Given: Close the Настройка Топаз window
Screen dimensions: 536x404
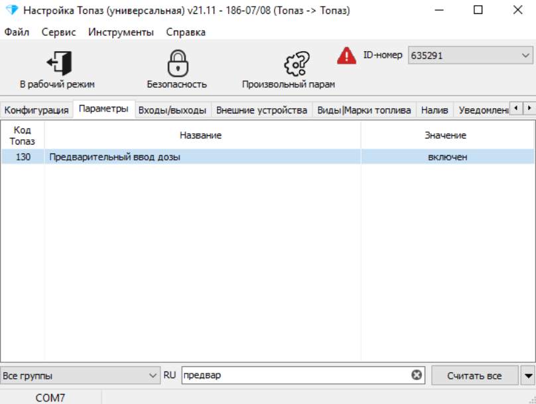Looking at the screenshot, I should (517, 10).
